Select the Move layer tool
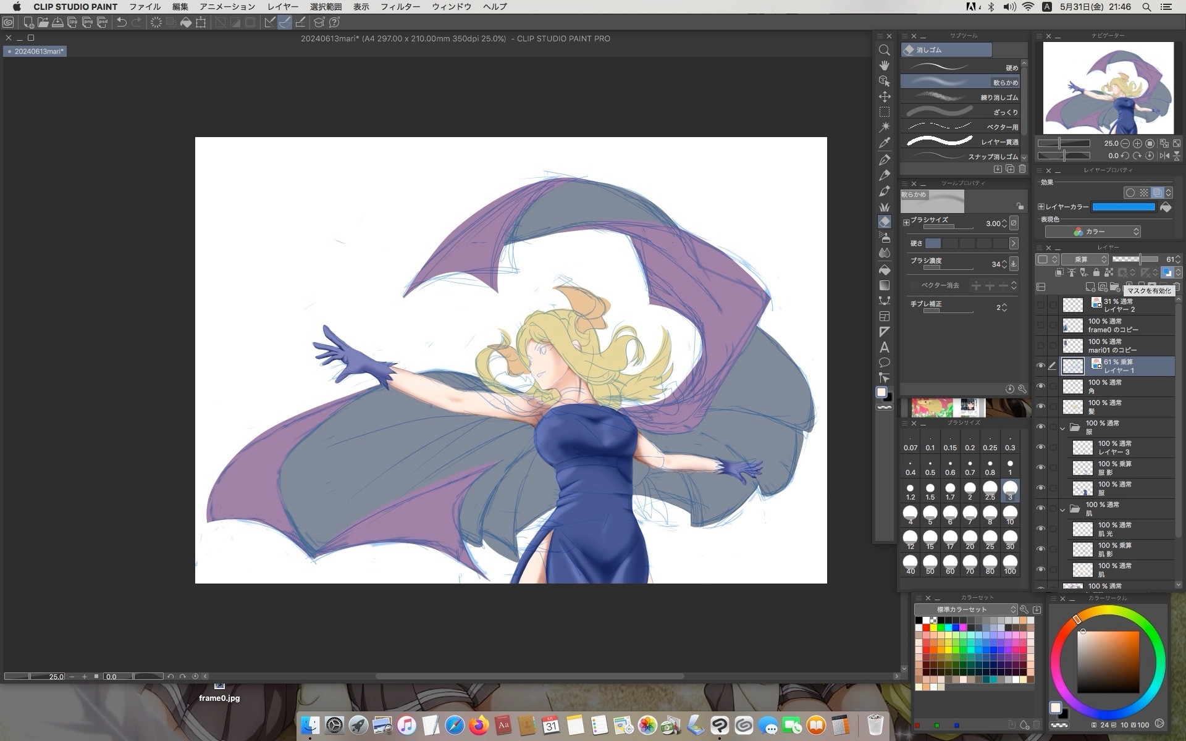This screenshot has height=741, width=1186. point(885,97)
